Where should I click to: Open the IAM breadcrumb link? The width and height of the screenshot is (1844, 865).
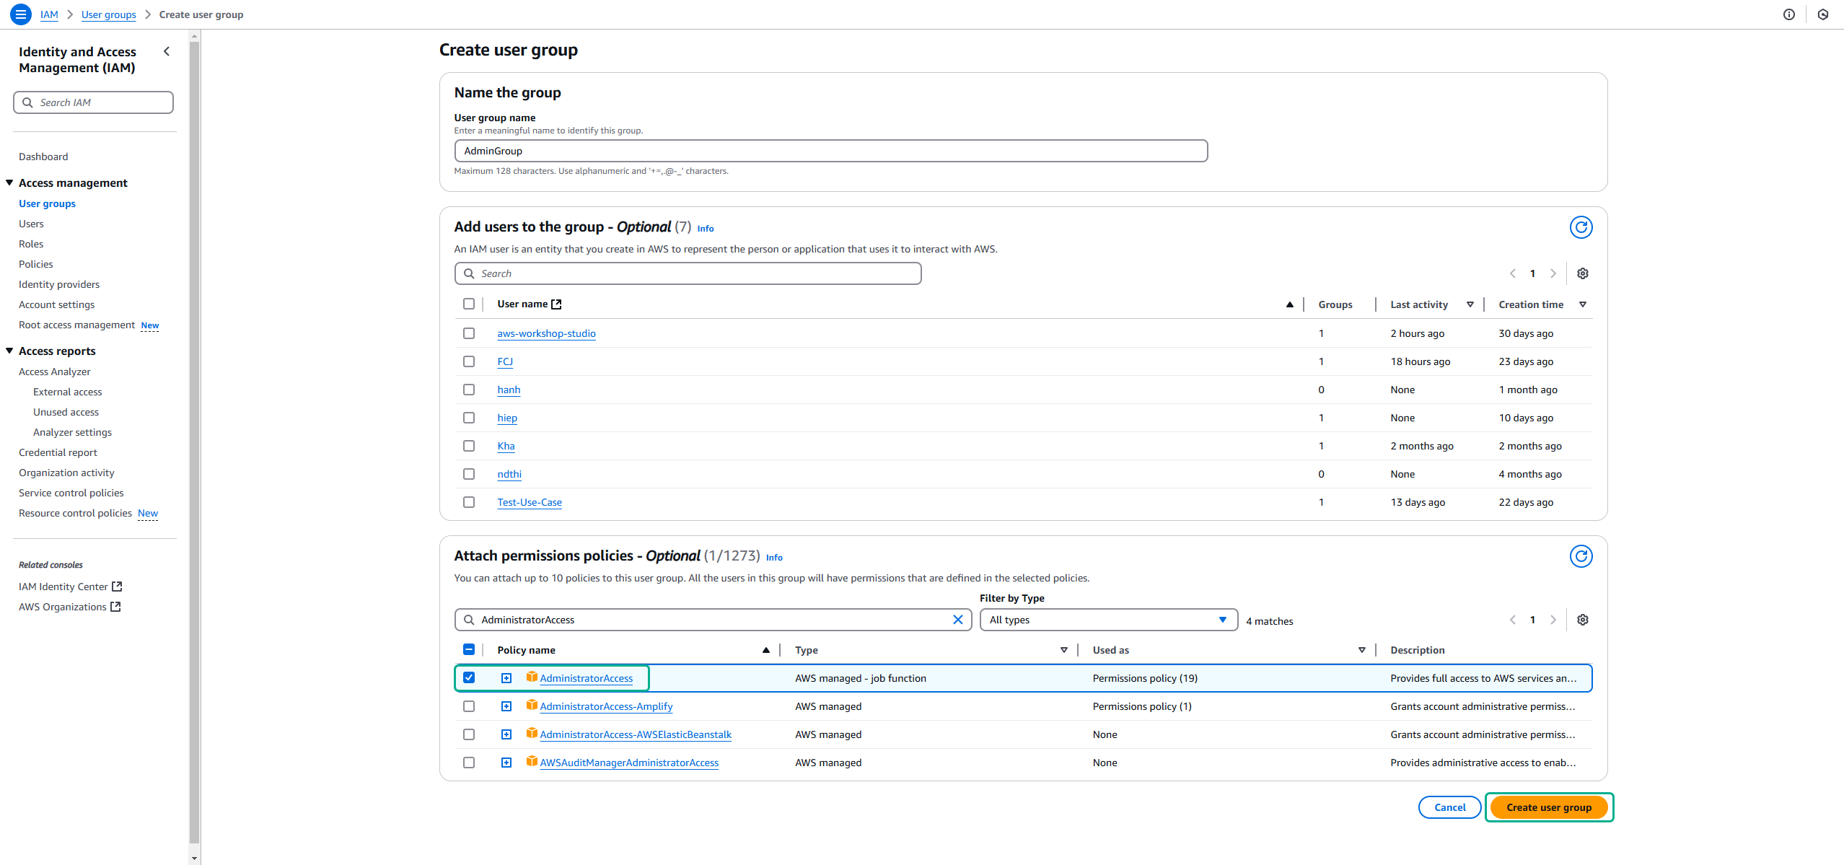[x=49, y=14]
